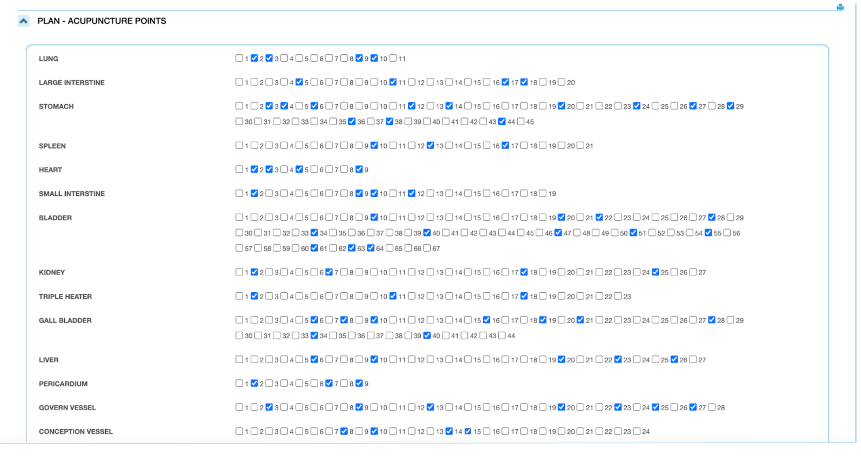Collapse the Plan - Acupuncture Points section
Image resolution: width=861 pixels, height=458 pixels.
tap(23, 21)
